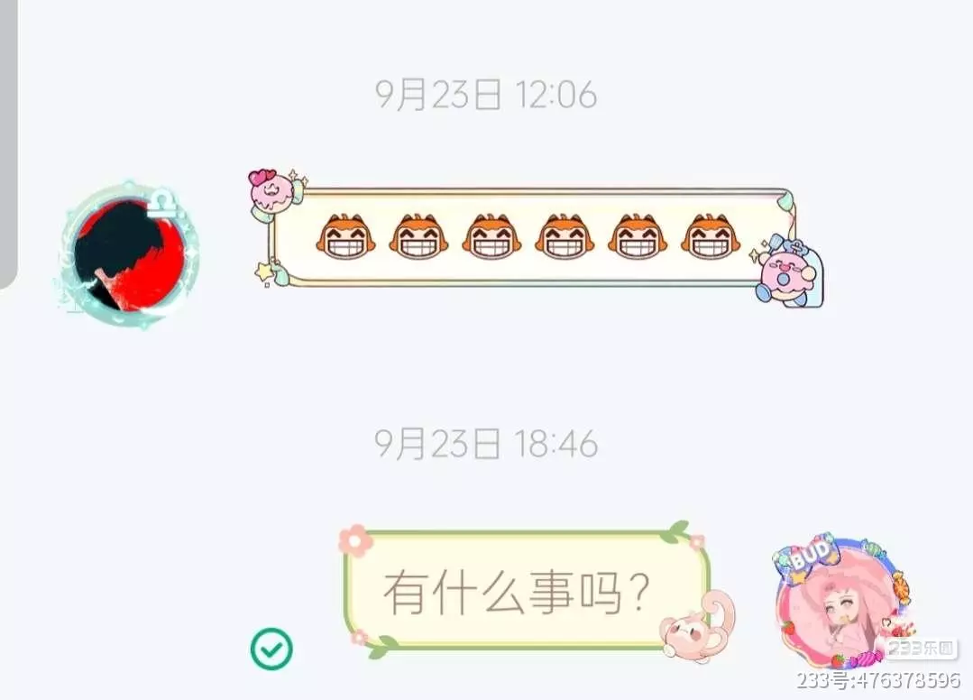This screenshot has width=973, height=700.
Task: Tap the 9月23日 12:06 timestamp
Action: coord(486,95)
